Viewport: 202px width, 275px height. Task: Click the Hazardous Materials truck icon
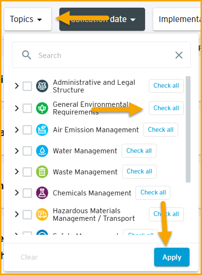point(42,214)
